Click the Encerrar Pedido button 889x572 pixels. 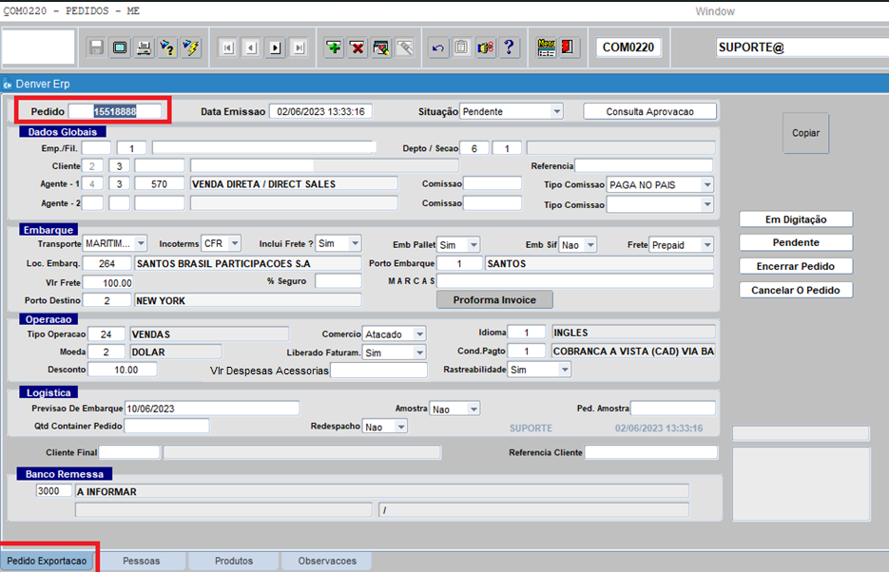pyautogui.click(x=796, y=266)
